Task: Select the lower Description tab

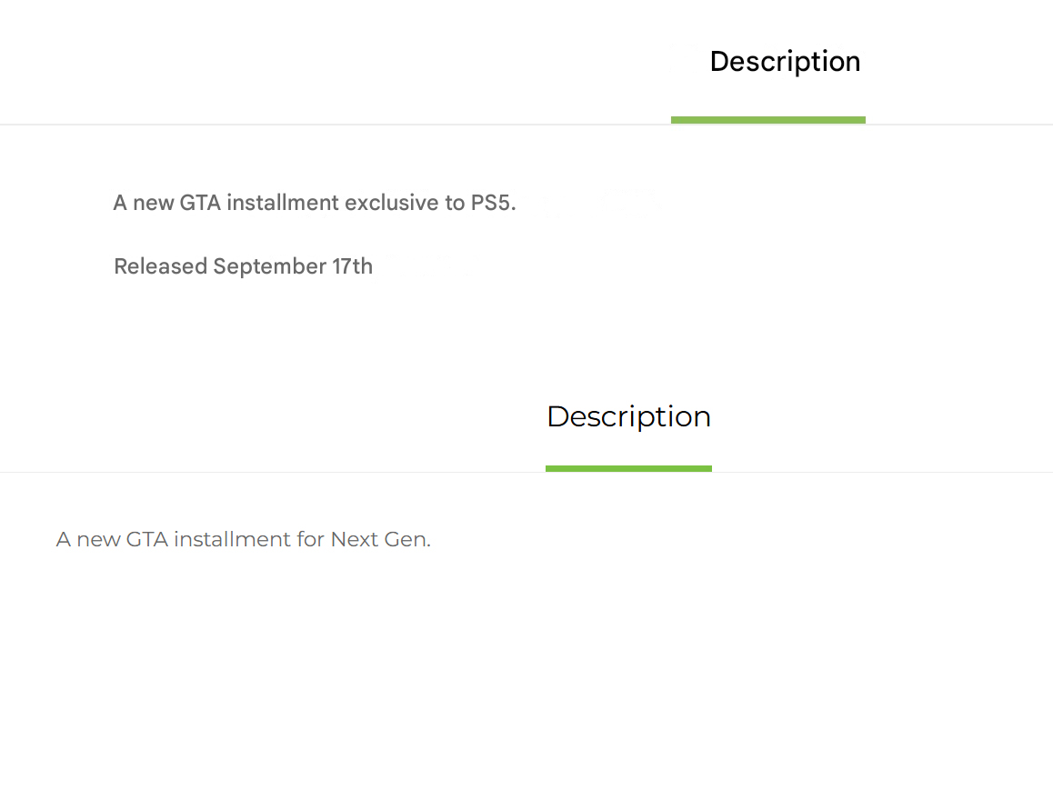Action: [x=628, y=416]
